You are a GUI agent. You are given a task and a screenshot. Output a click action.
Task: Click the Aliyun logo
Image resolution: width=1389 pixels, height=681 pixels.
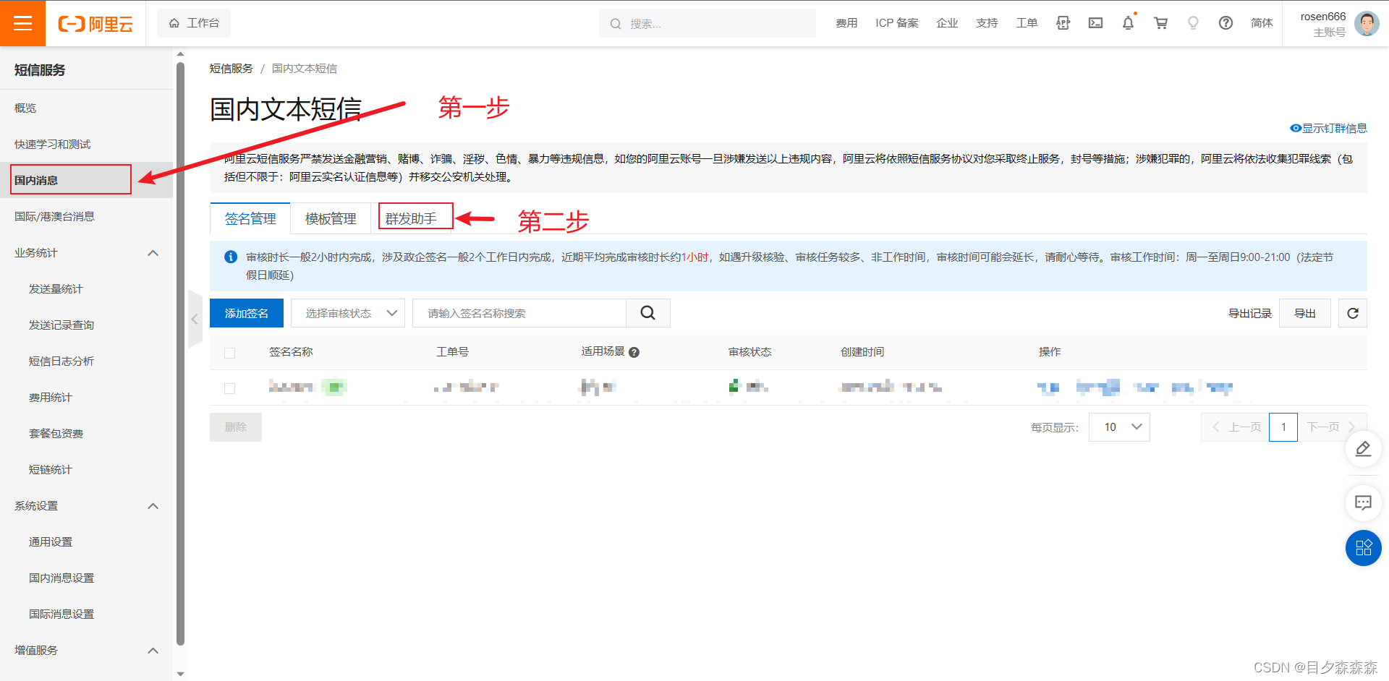tap(95, 24)
